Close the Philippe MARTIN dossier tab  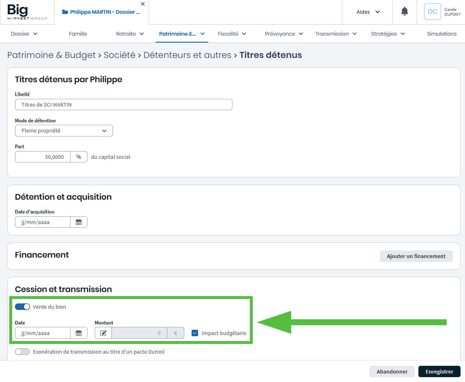click(x=143, y=4)
